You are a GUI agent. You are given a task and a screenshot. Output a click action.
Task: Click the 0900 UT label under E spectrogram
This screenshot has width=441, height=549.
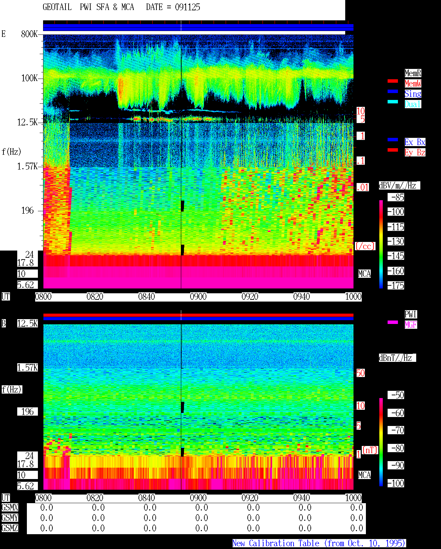click(198, 297)
